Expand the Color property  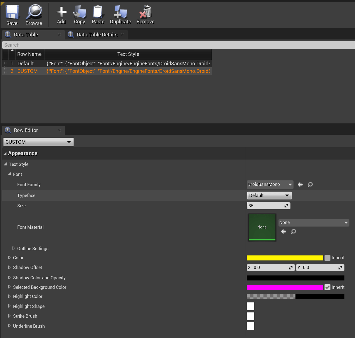click(9, 258)
